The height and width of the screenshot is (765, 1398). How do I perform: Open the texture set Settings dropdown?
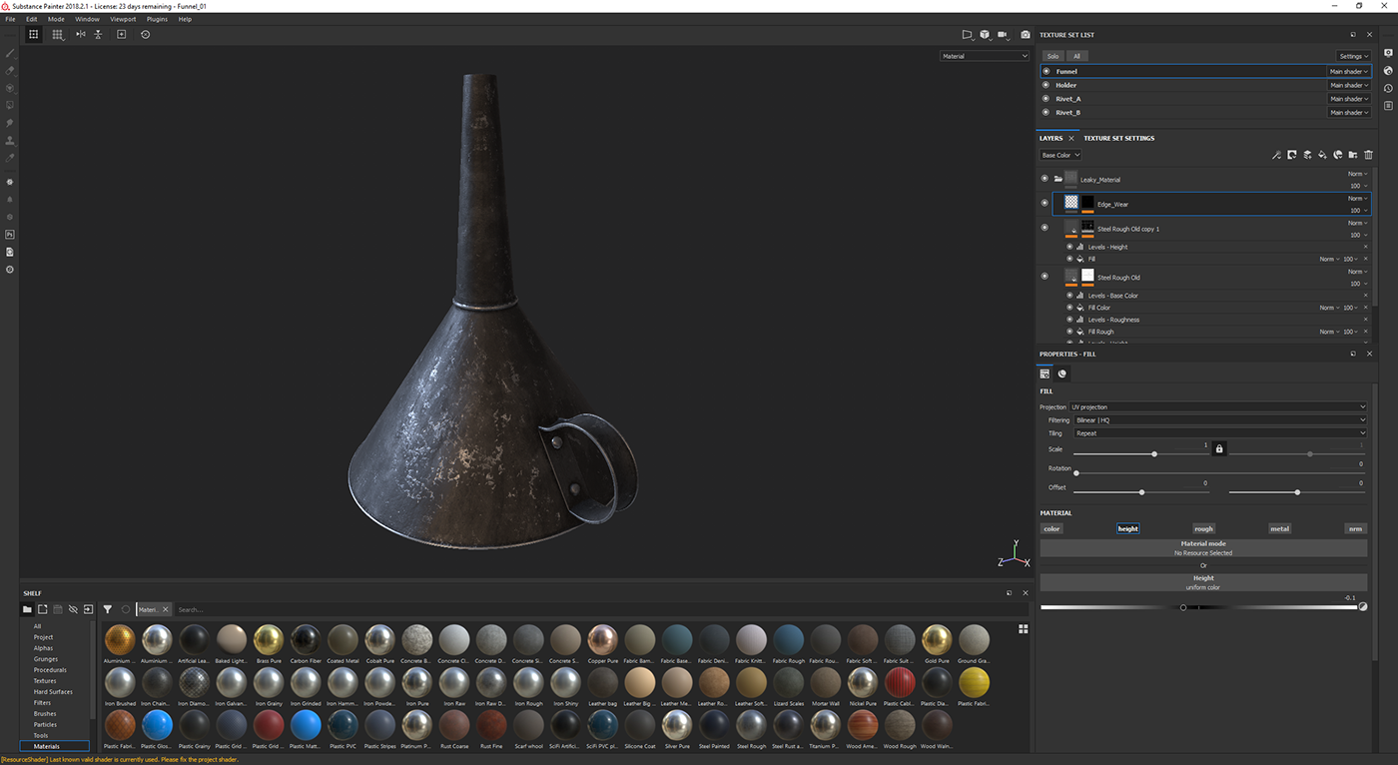[x=1353, y=56]
